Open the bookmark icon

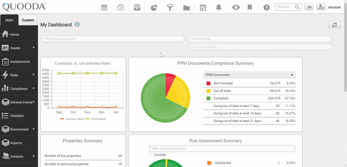[250, 8]
